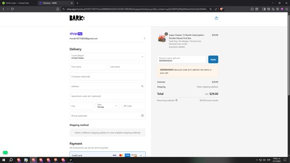Image resolution: width=290 pixels, height=163 pixels.
Task: Focus Apartment, suite, etc. field
Action: click(x=107, y=96)
